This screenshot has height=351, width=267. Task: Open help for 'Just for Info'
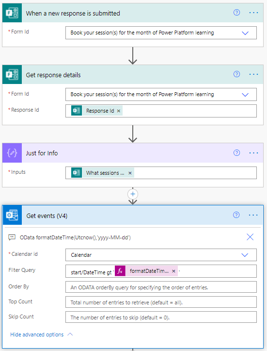pos(236,153)
